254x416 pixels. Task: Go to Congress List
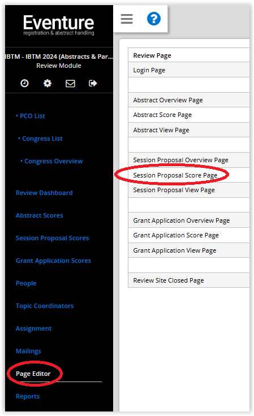(x=40, y=138)
